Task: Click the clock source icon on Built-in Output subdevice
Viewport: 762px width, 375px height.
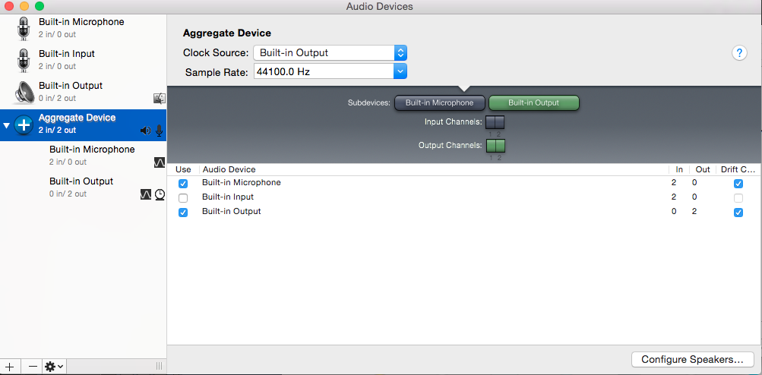Action: coord(160,195)
